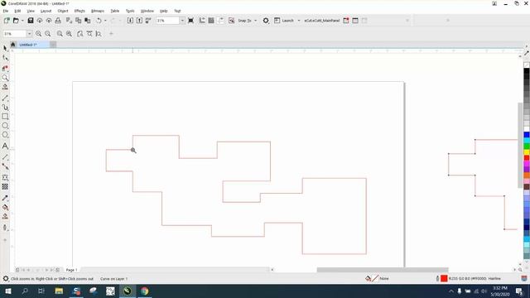Open the Window menu
530x298 pixels.
coord(147,11)
